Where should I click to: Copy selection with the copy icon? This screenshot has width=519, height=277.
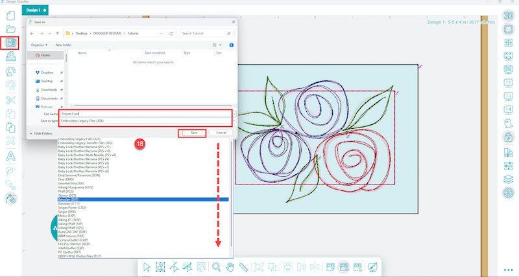coord(11,113)
